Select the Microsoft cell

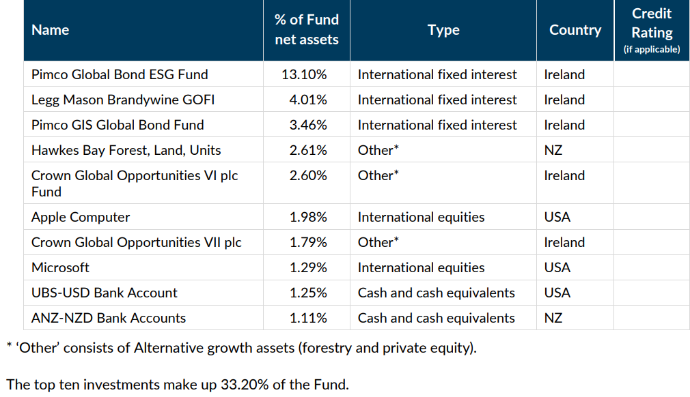coord(60,267)
